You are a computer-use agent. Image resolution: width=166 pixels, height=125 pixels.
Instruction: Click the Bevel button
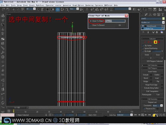tap(146, 78)
